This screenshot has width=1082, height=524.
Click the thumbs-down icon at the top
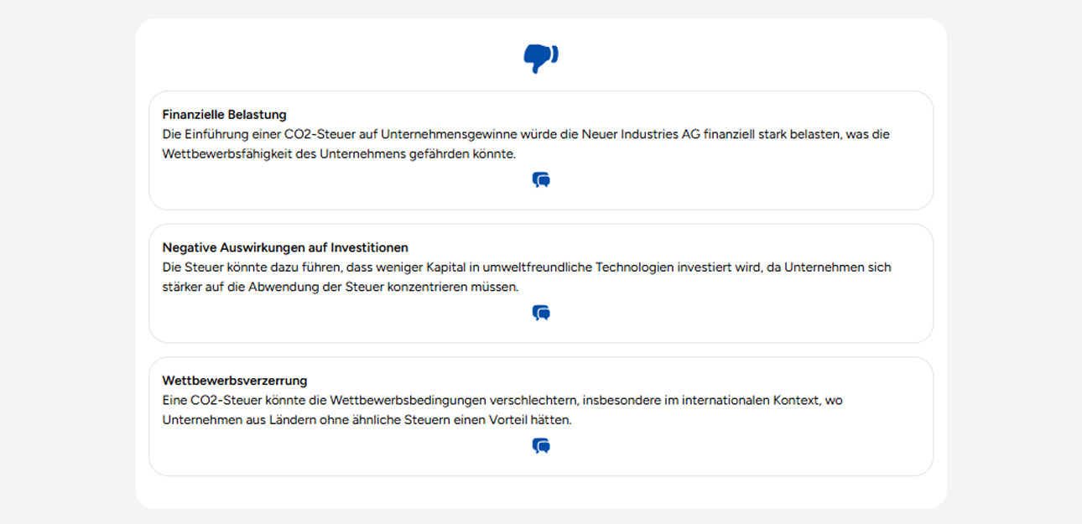[x=540, y=58]
